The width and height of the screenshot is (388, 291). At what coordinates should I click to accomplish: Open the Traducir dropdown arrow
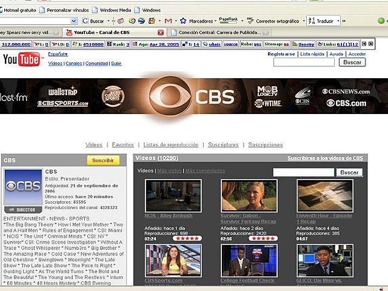[x=338, y=21]
